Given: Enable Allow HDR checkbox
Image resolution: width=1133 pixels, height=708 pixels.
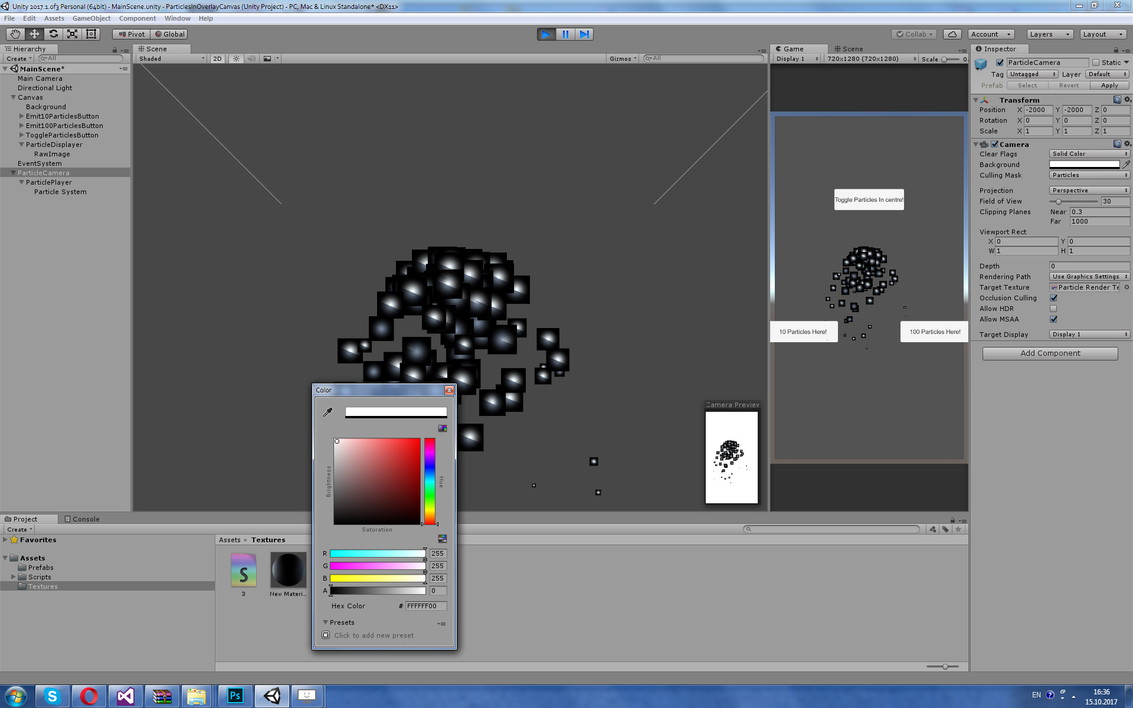Looking at the screenshot, I should pos(1053,309).
